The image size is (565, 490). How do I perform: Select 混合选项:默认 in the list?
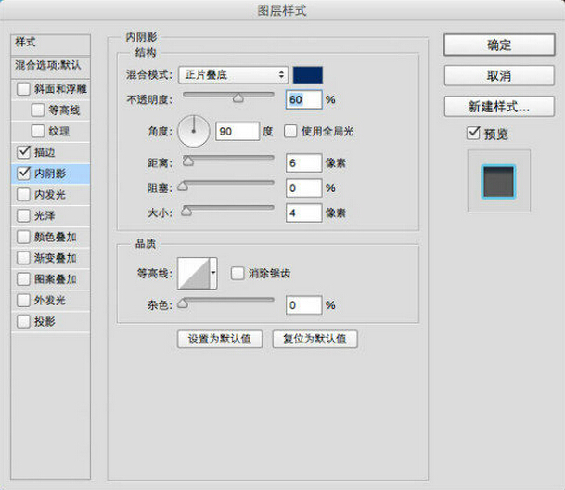(x=50, y=67)
